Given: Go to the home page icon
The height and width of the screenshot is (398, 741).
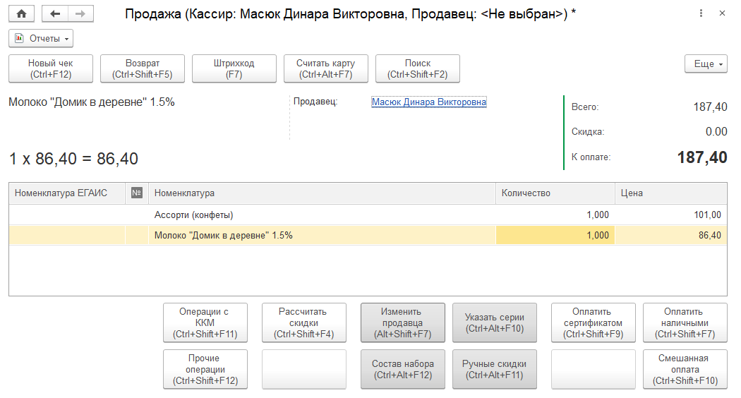Looking at the screenshot, I should (21, 13).
